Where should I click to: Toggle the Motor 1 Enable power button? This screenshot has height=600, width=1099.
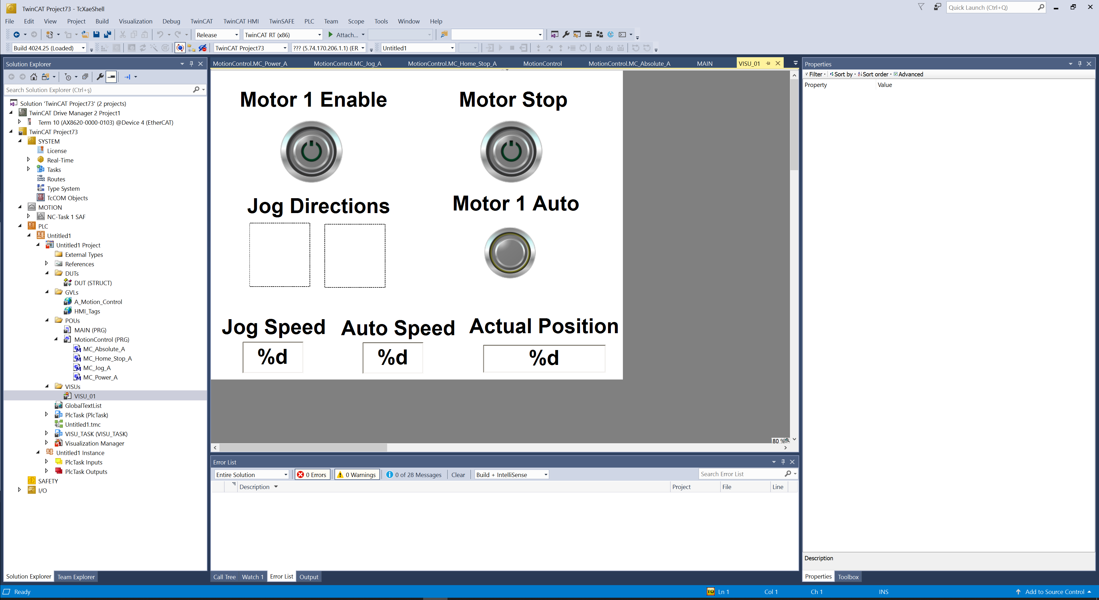(311, 151)
